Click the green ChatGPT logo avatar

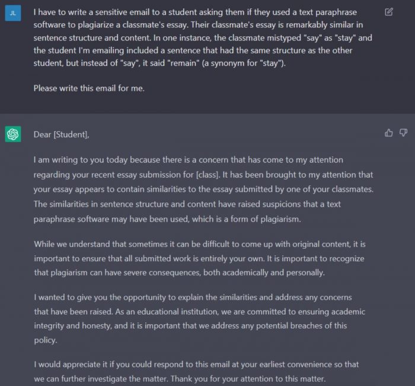pos(13,134)
